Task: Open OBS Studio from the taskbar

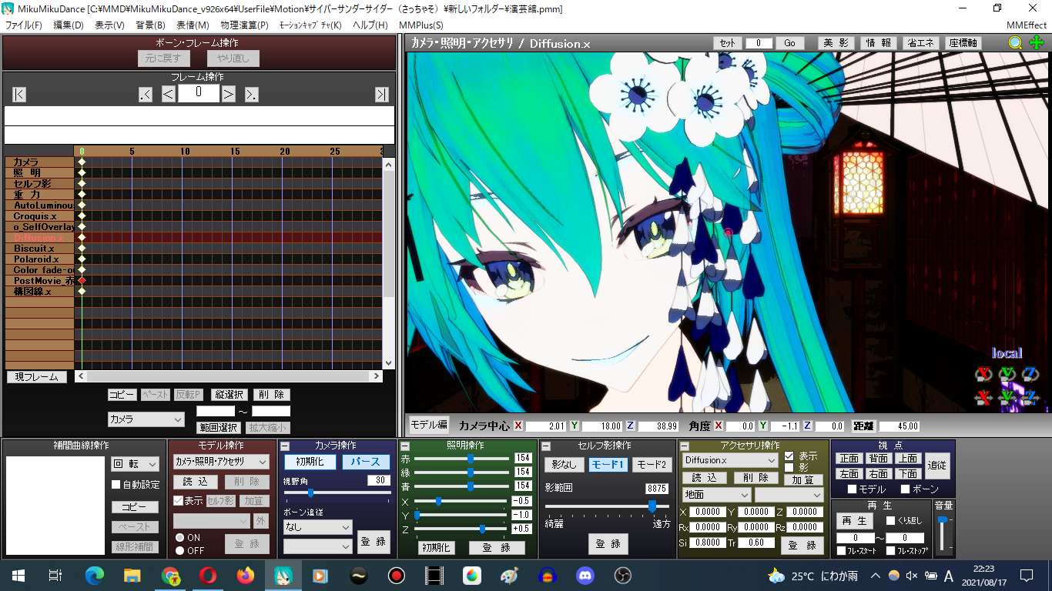Action: (x=622, y=575)
